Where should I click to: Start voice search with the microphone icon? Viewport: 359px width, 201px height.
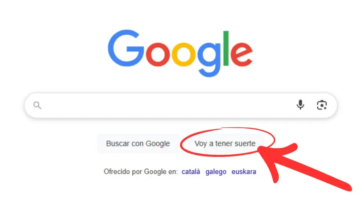(300, 105)
